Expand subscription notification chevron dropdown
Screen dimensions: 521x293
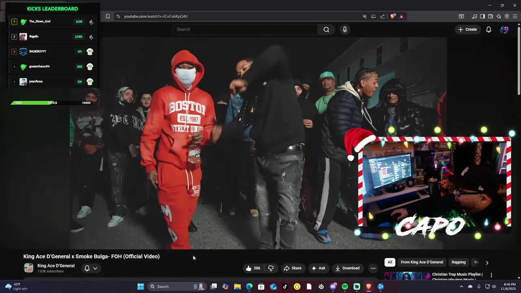pyautogui.click(x=95, y=268)
